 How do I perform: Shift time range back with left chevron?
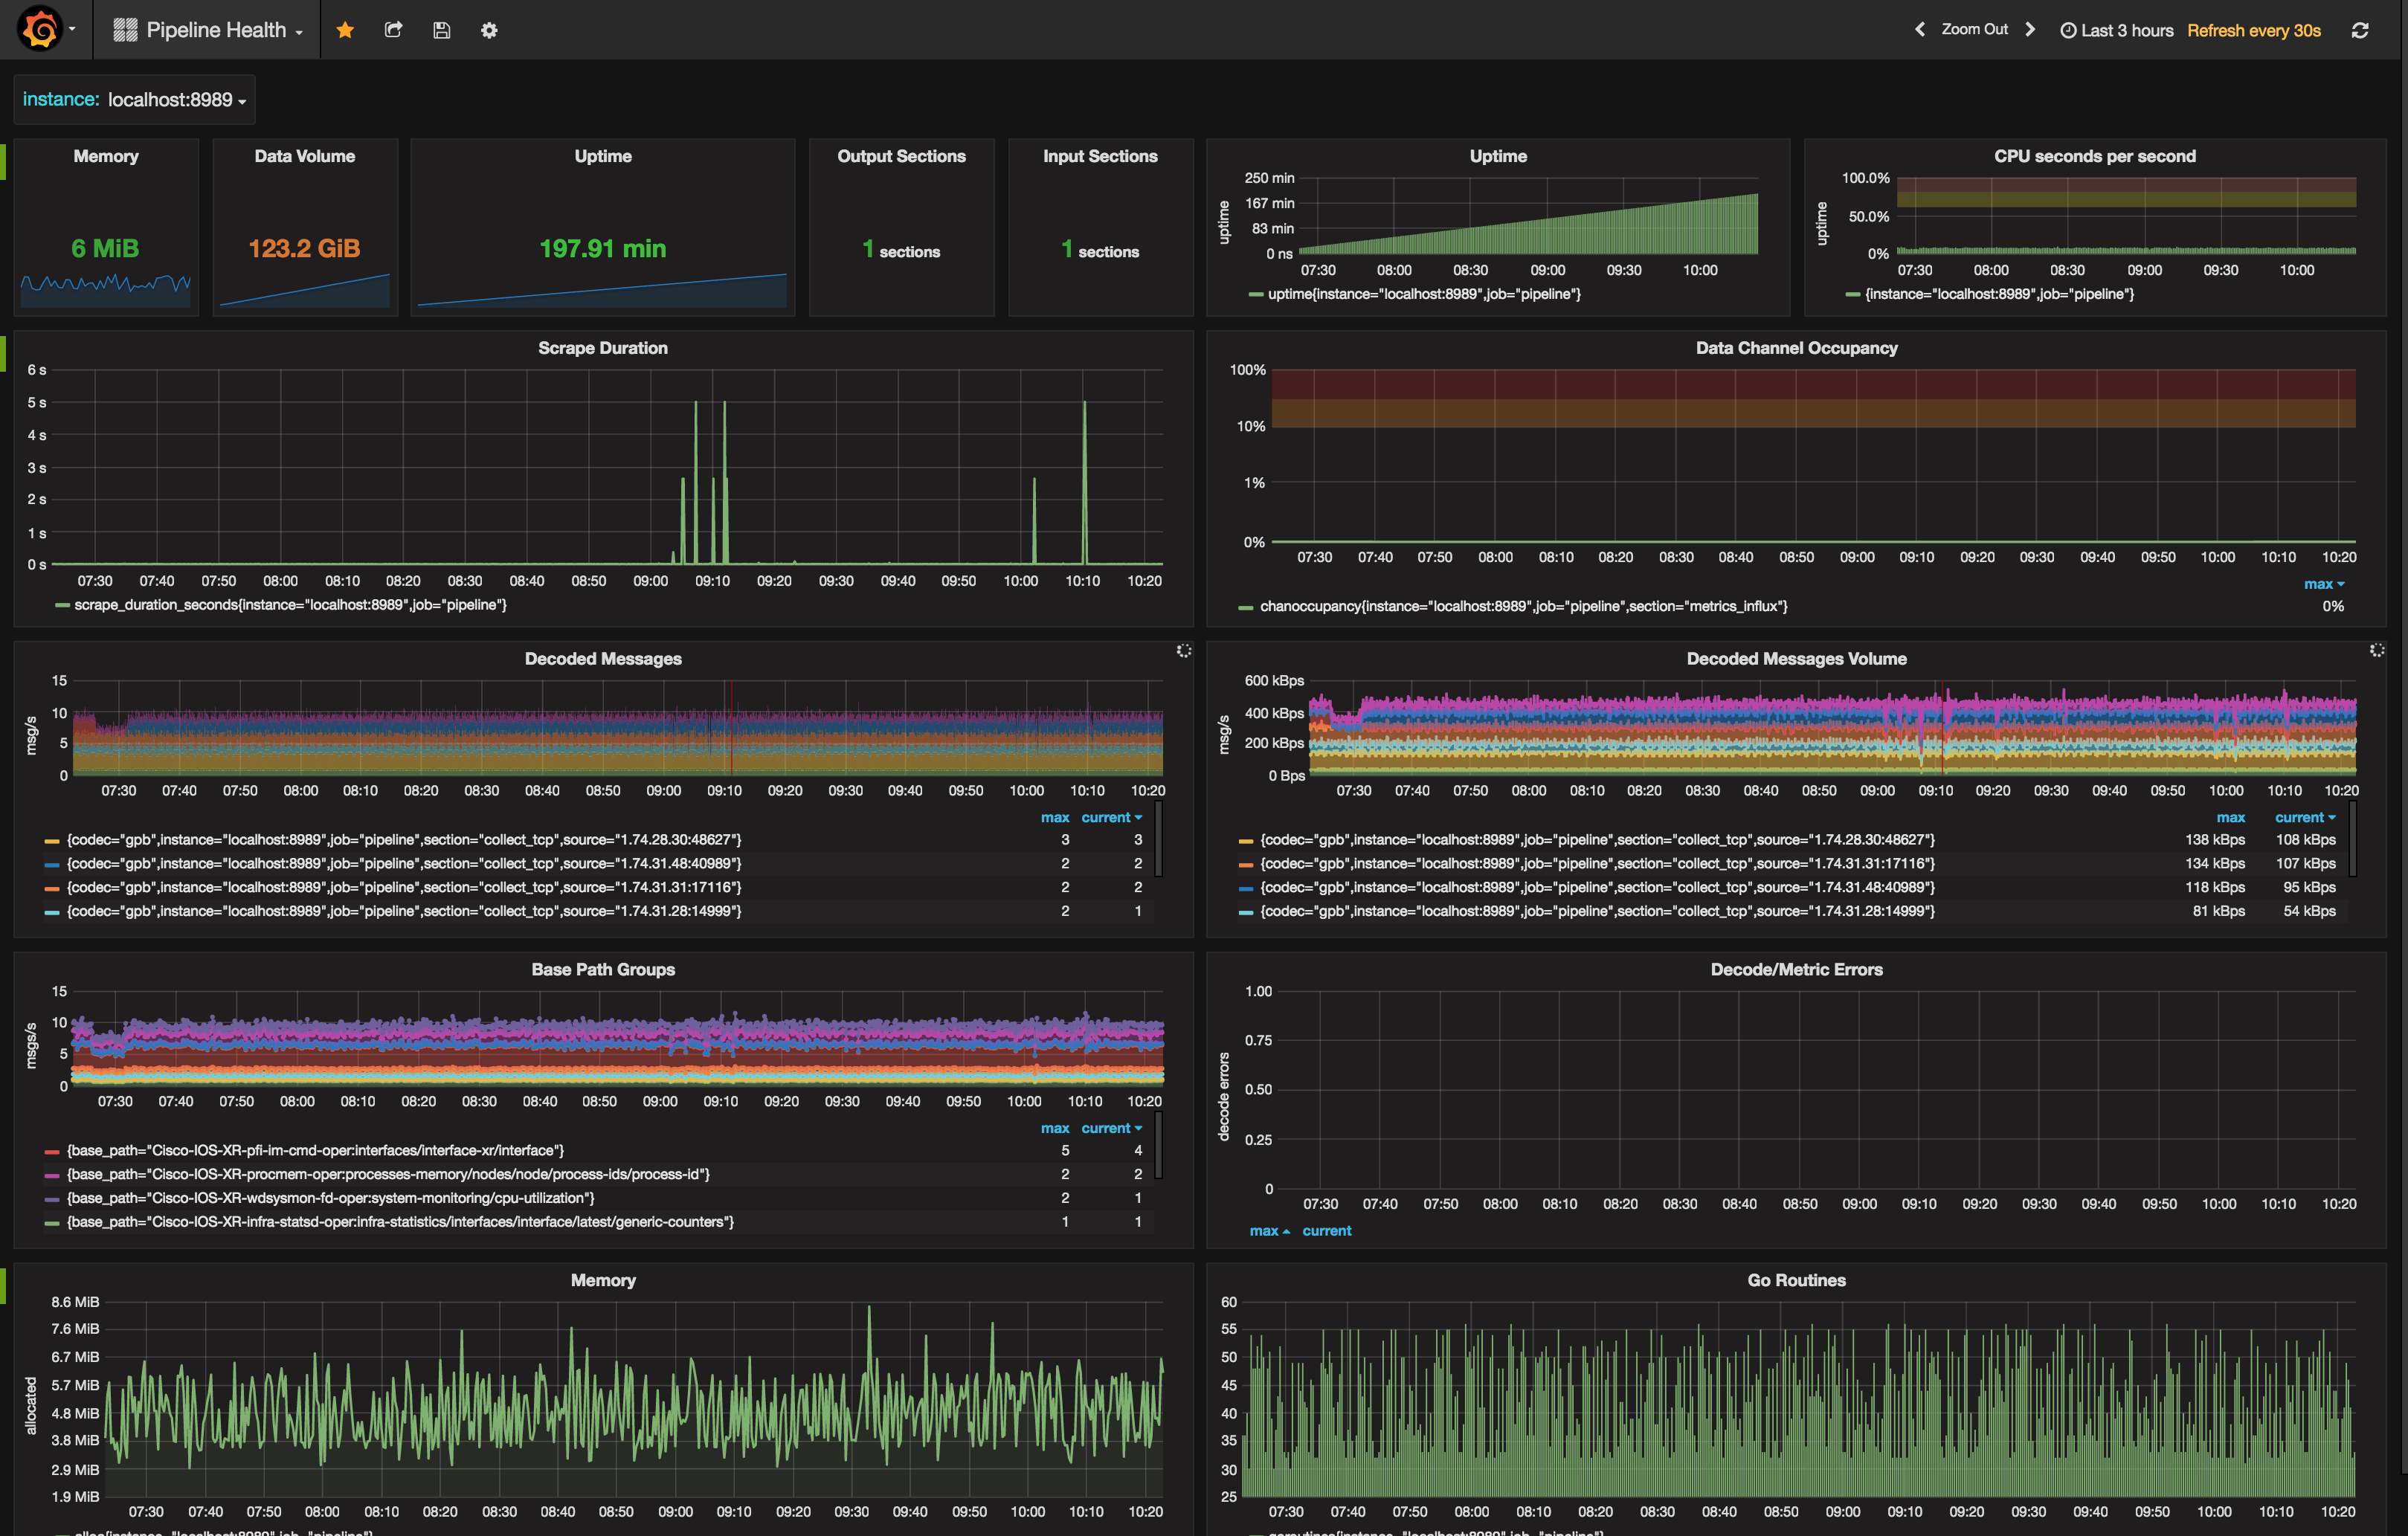tap(1919, 29)
